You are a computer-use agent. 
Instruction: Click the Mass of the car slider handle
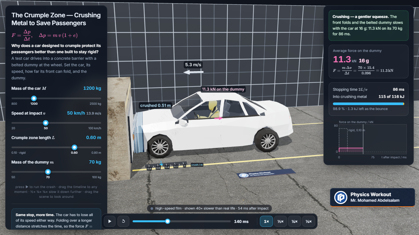(x=34, y=98)
